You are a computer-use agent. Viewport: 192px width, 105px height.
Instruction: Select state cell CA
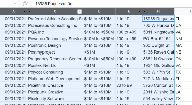(183, 25)
